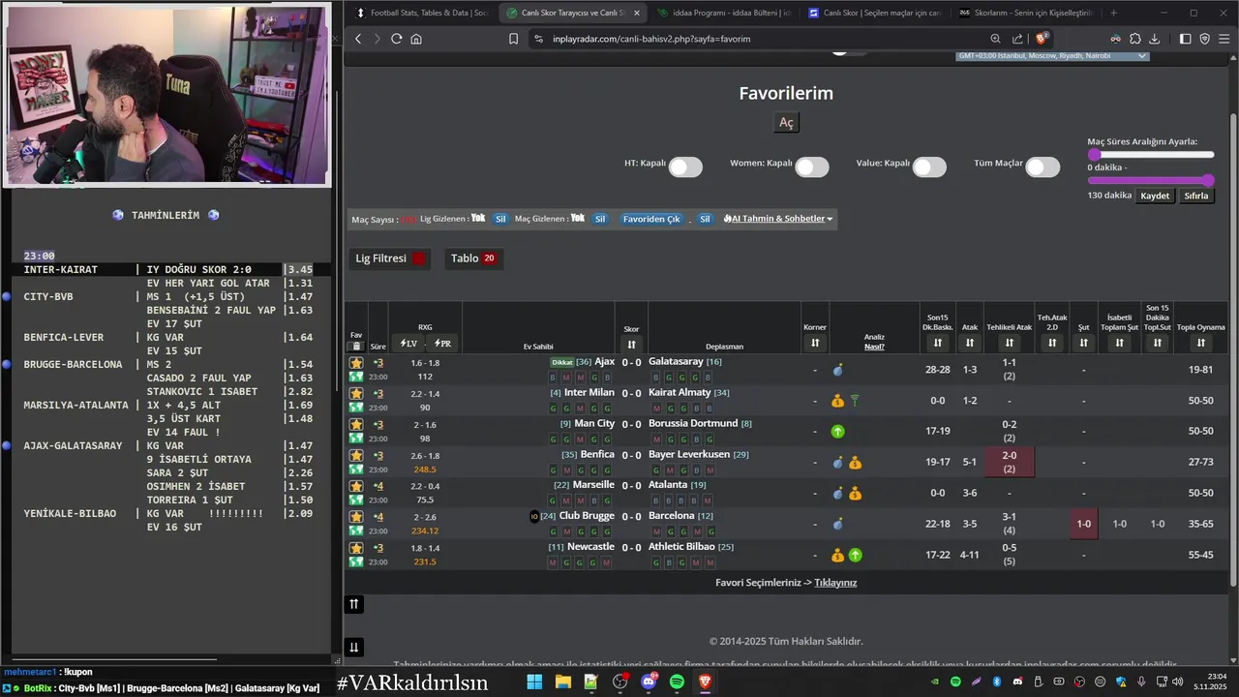Switch to Skorlarım browser tab
Viewport: 1239px width, 697px height.
(x=1025, y=13)
